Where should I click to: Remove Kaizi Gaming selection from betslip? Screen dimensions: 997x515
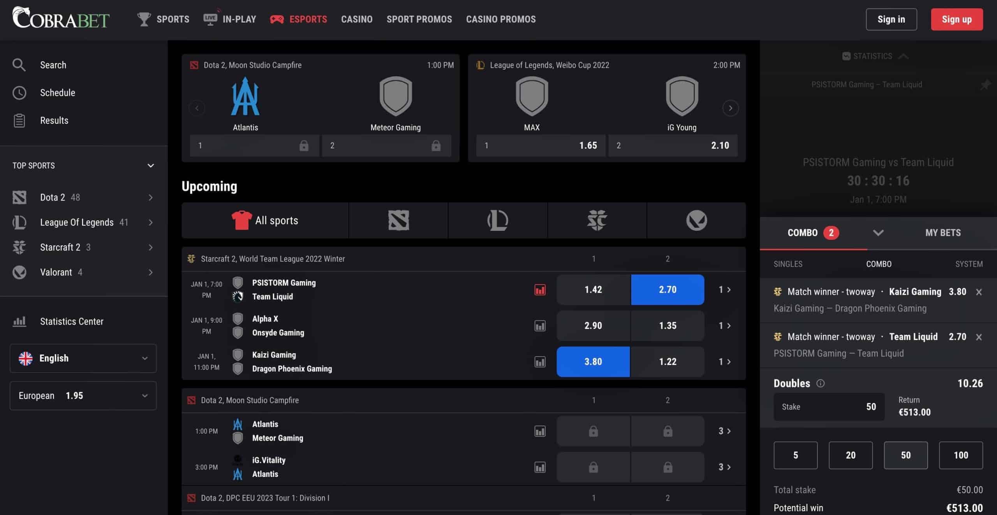pos(979,292)
